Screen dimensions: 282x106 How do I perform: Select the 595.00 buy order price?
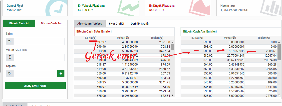tap(208, 42)
